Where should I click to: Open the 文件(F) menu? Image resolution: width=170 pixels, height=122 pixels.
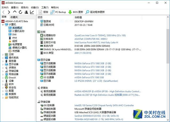click(5, 7)
